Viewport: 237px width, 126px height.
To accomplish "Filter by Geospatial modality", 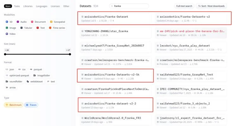I will pos(58,22).
